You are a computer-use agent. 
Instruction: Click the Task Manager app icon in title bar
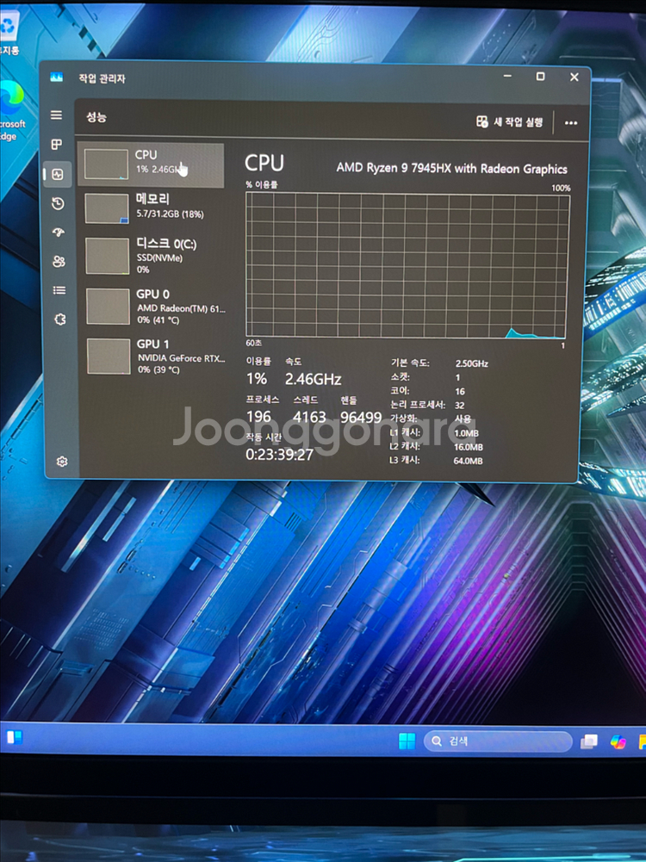pos(57,78)
